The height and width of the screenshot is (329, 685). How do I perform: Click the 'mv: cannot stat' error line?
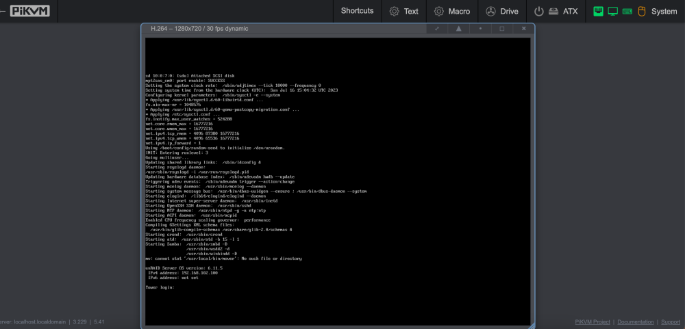pyautogui.click(x=224, y=259)
